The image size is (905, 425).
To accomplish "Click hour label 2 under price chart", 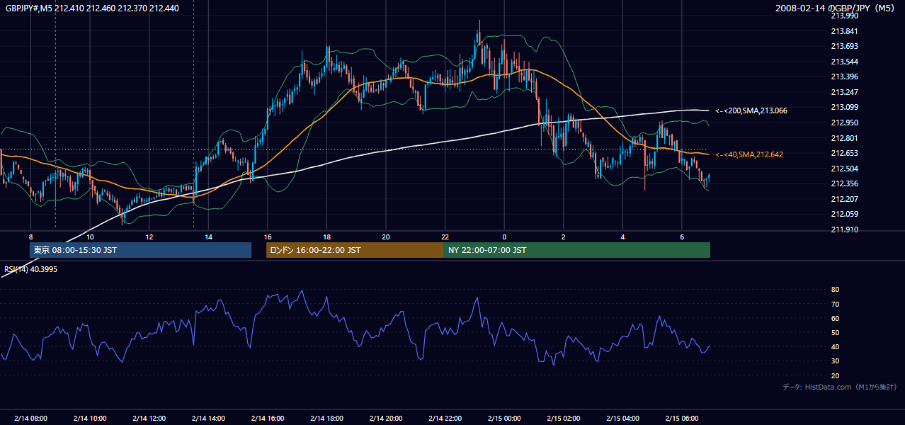I will pyautogui.click(x=563, y=236).
